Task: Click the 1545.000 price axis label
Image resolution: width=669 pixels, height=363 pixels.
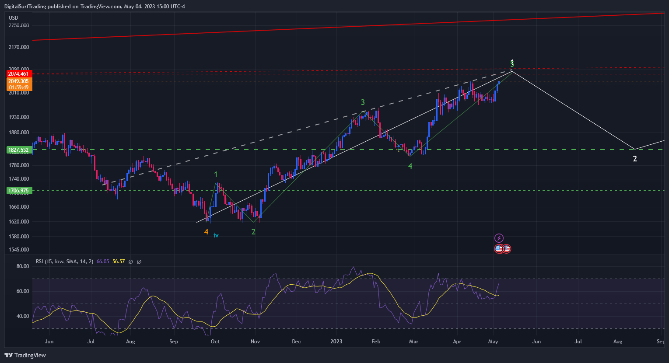Action: tap(19, 250)
